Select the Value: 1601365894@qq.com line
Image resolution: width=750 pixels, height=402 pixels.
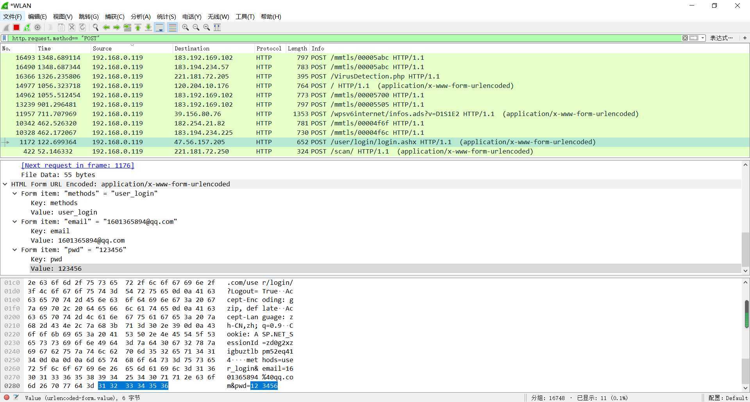tap(78, 240)
